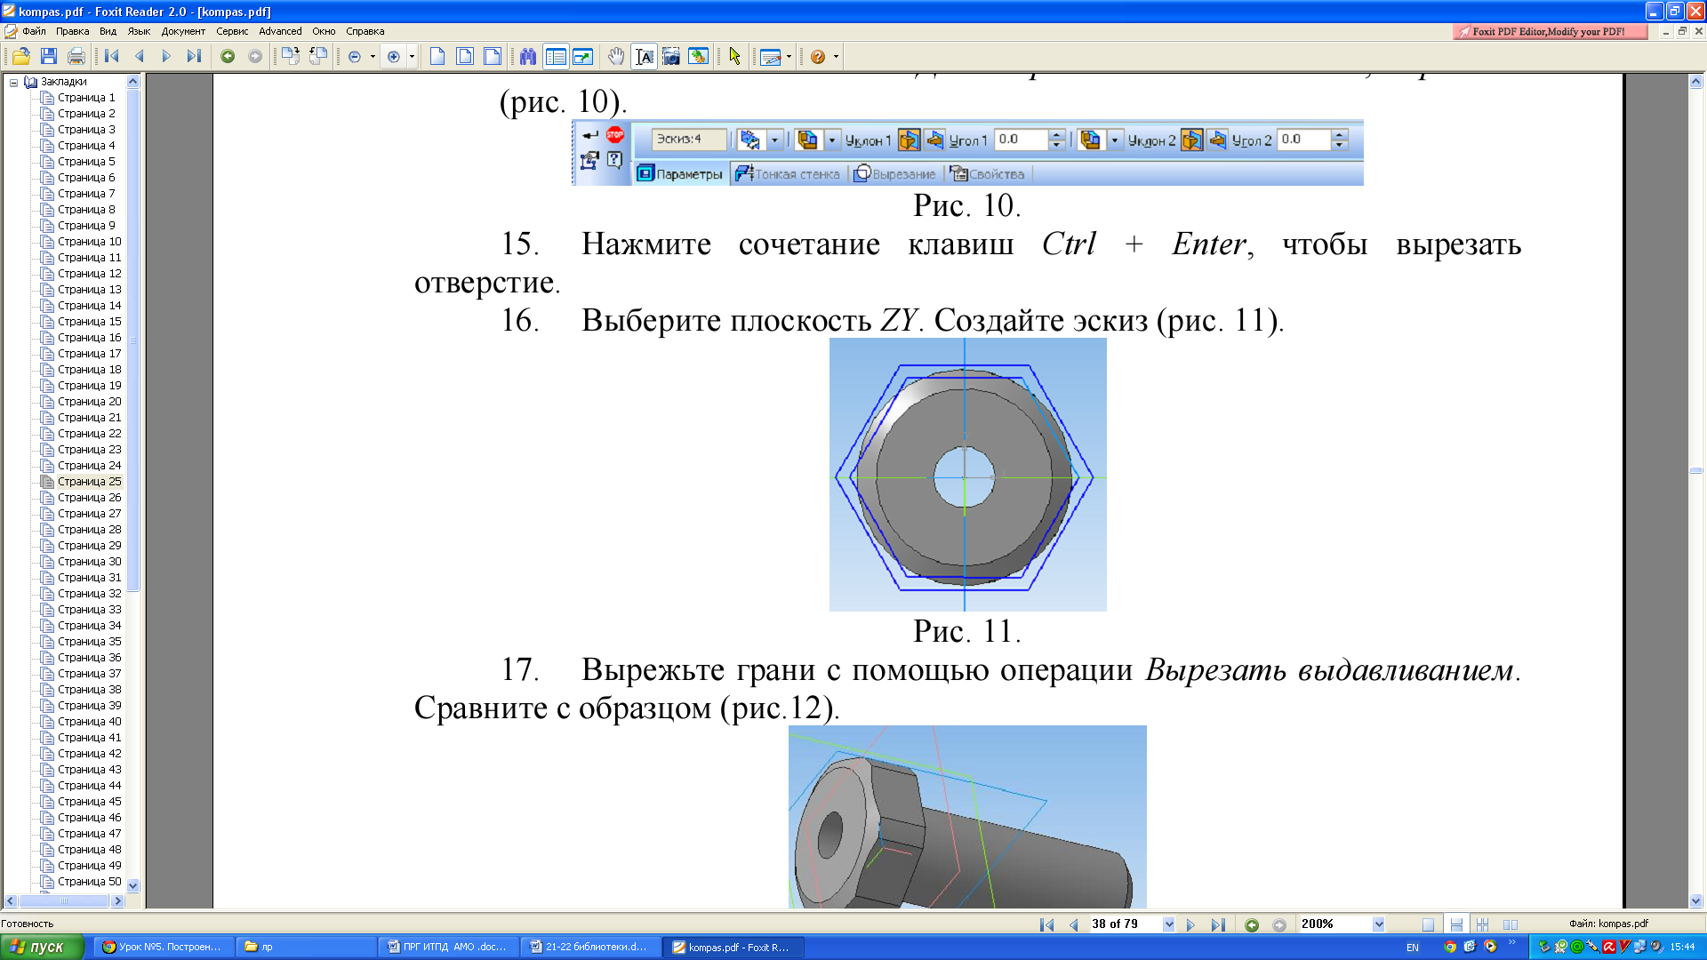Viewport: 1707px width, 960px height.
Task: Open the Справка menu
Action: (x=365, y=31)
